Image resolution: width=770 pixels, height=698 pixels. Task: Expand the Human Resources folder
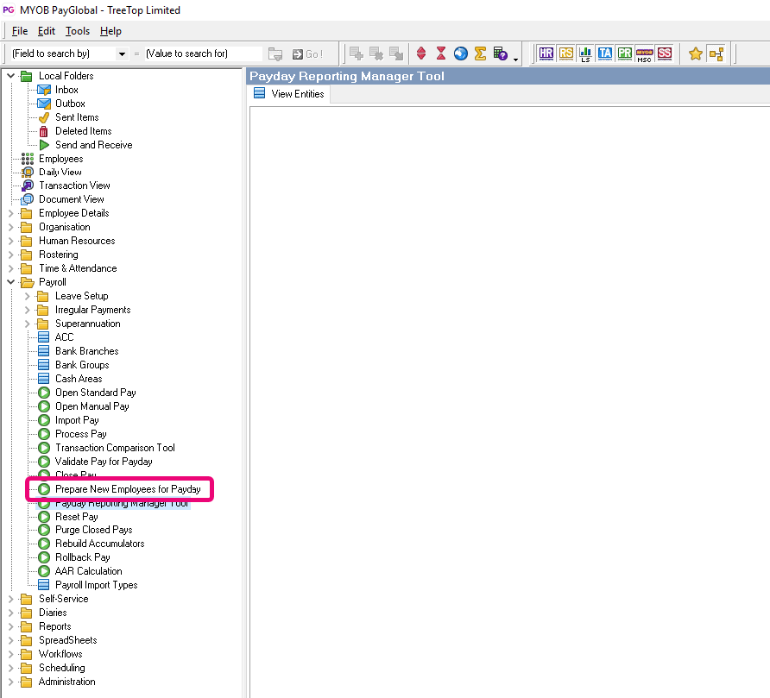(x=11, y=241)
